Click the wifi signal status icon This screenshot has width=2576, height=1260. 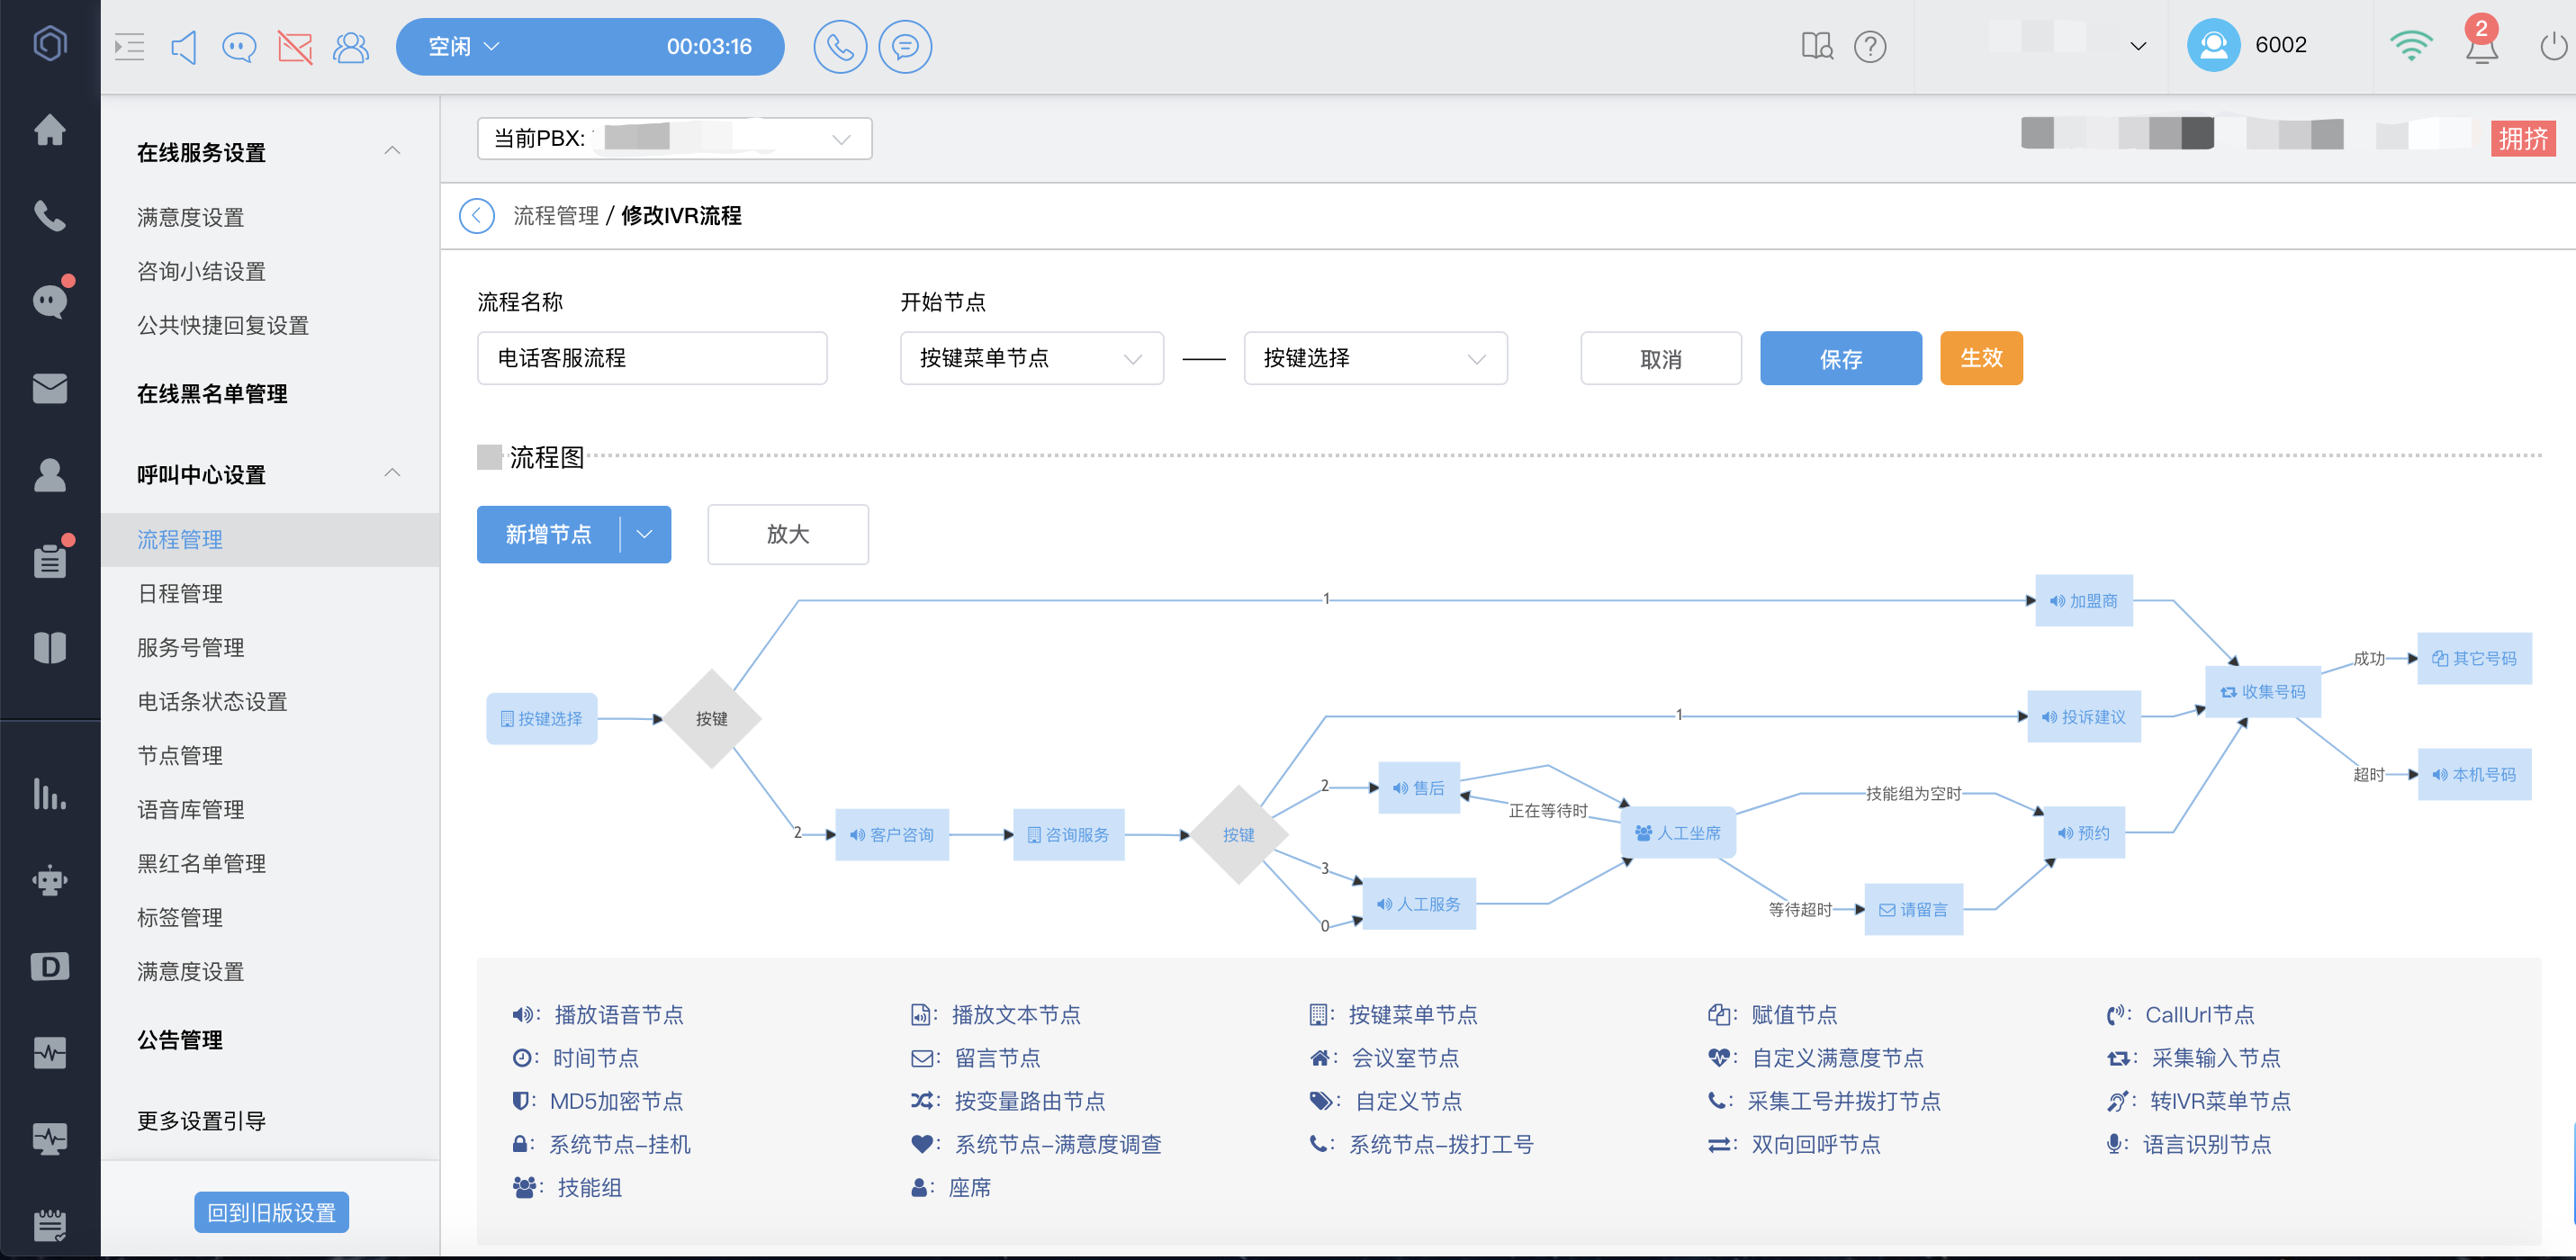(x=2411, y=45)
